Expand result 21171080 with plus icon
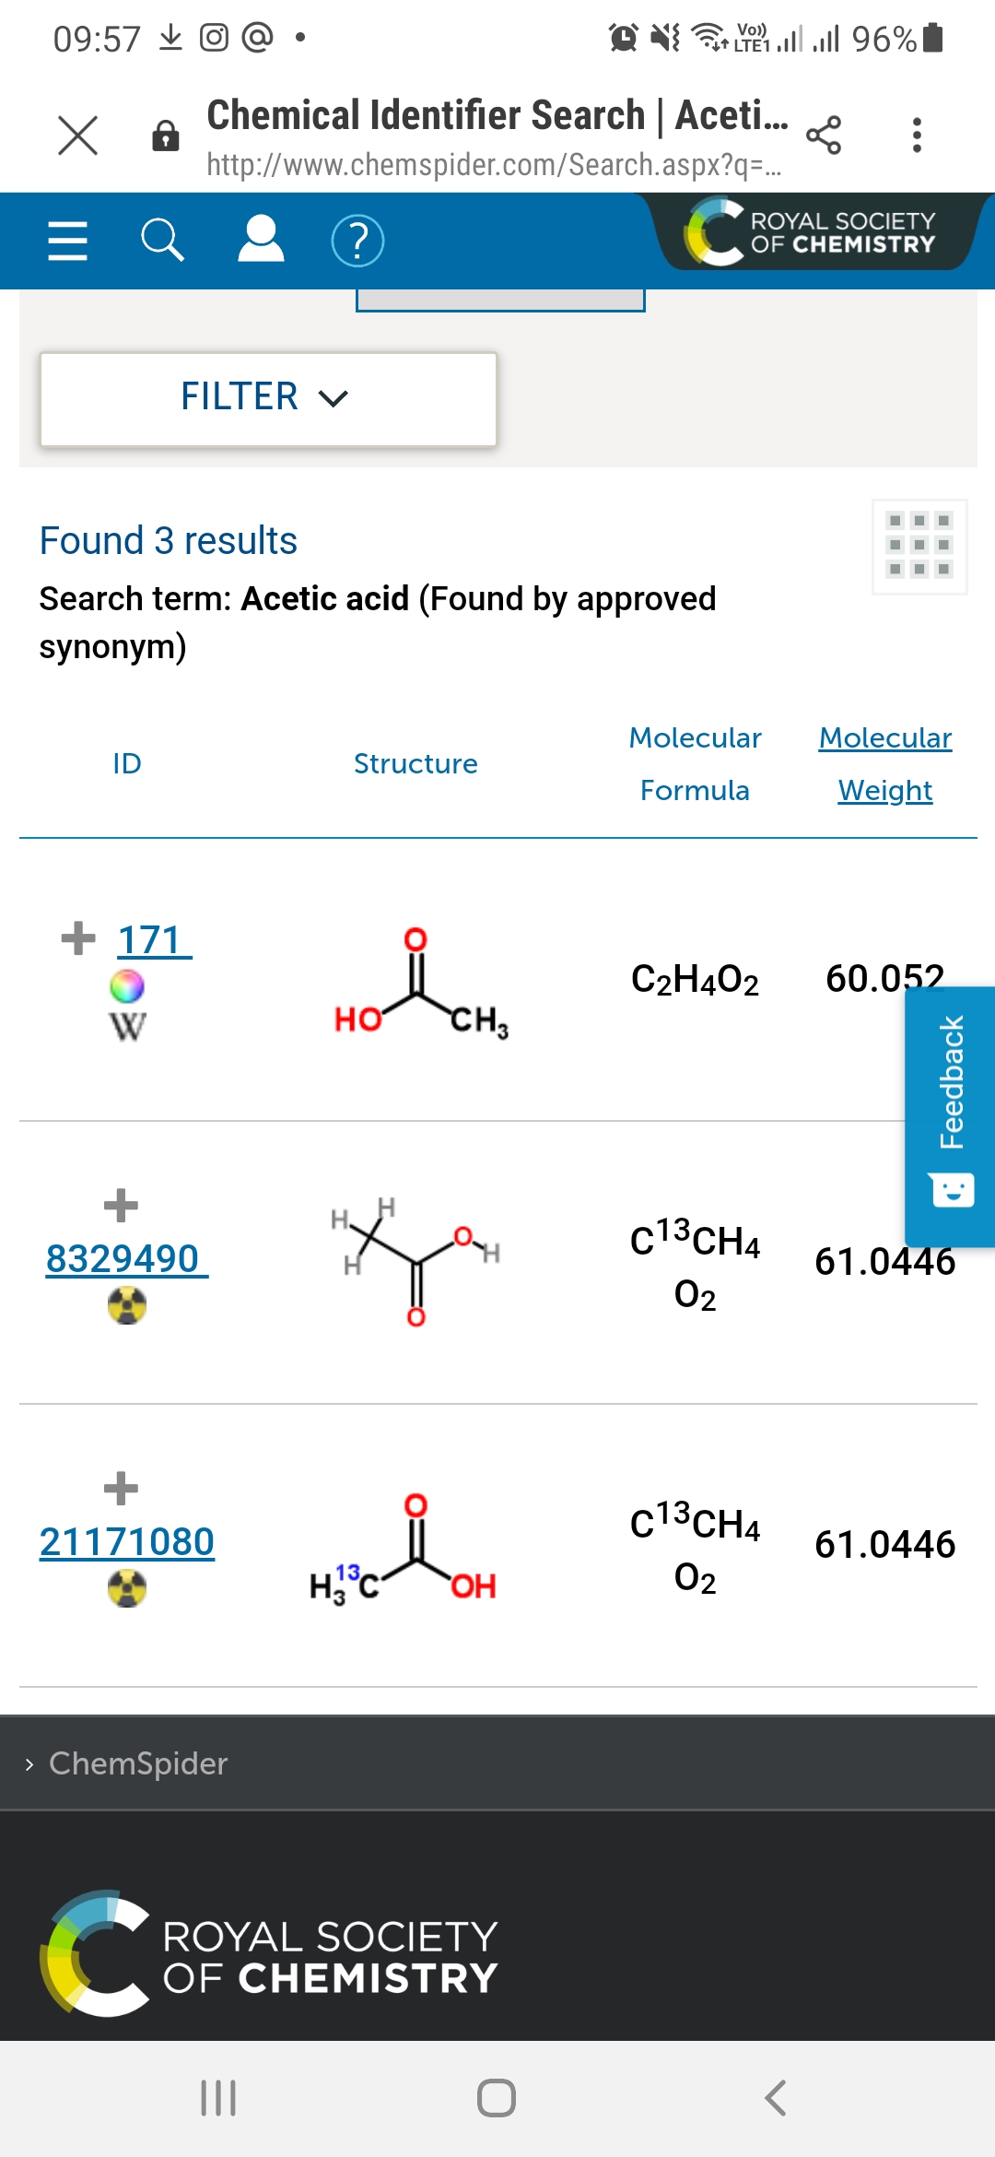Viewport: 995px width, 2157px height. [121, 1488]
